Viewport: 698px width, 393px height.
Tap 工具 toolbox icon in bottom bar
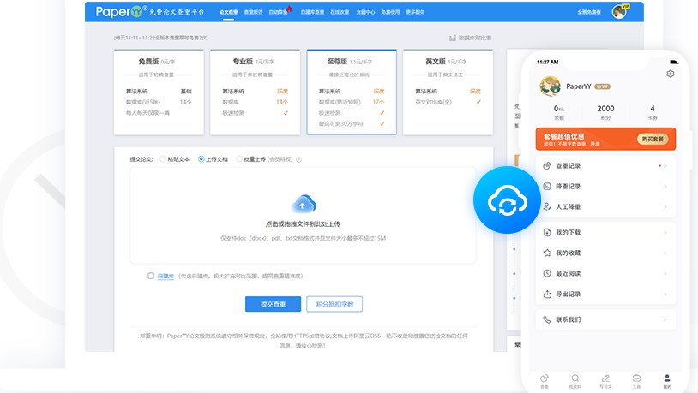636,378
